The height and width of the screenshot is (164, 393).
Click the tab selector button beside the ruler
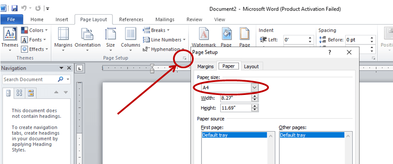click(x=79, y=68)
